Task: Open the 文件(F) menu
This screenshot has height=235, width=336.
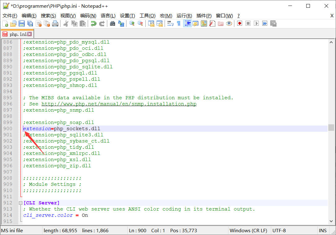Action: click(x=9, y=15)
